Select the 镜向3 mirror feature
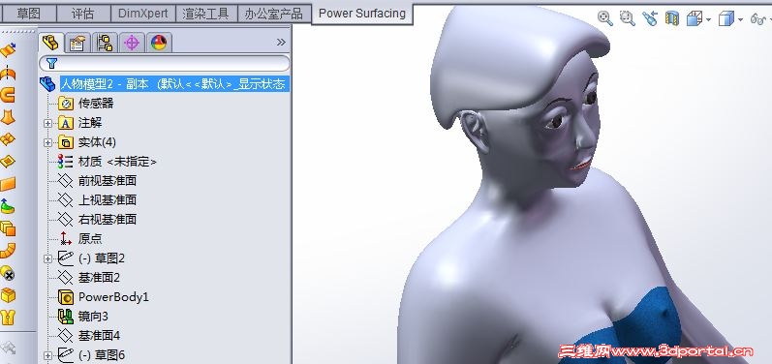772x364 pixels. point(93,317)
